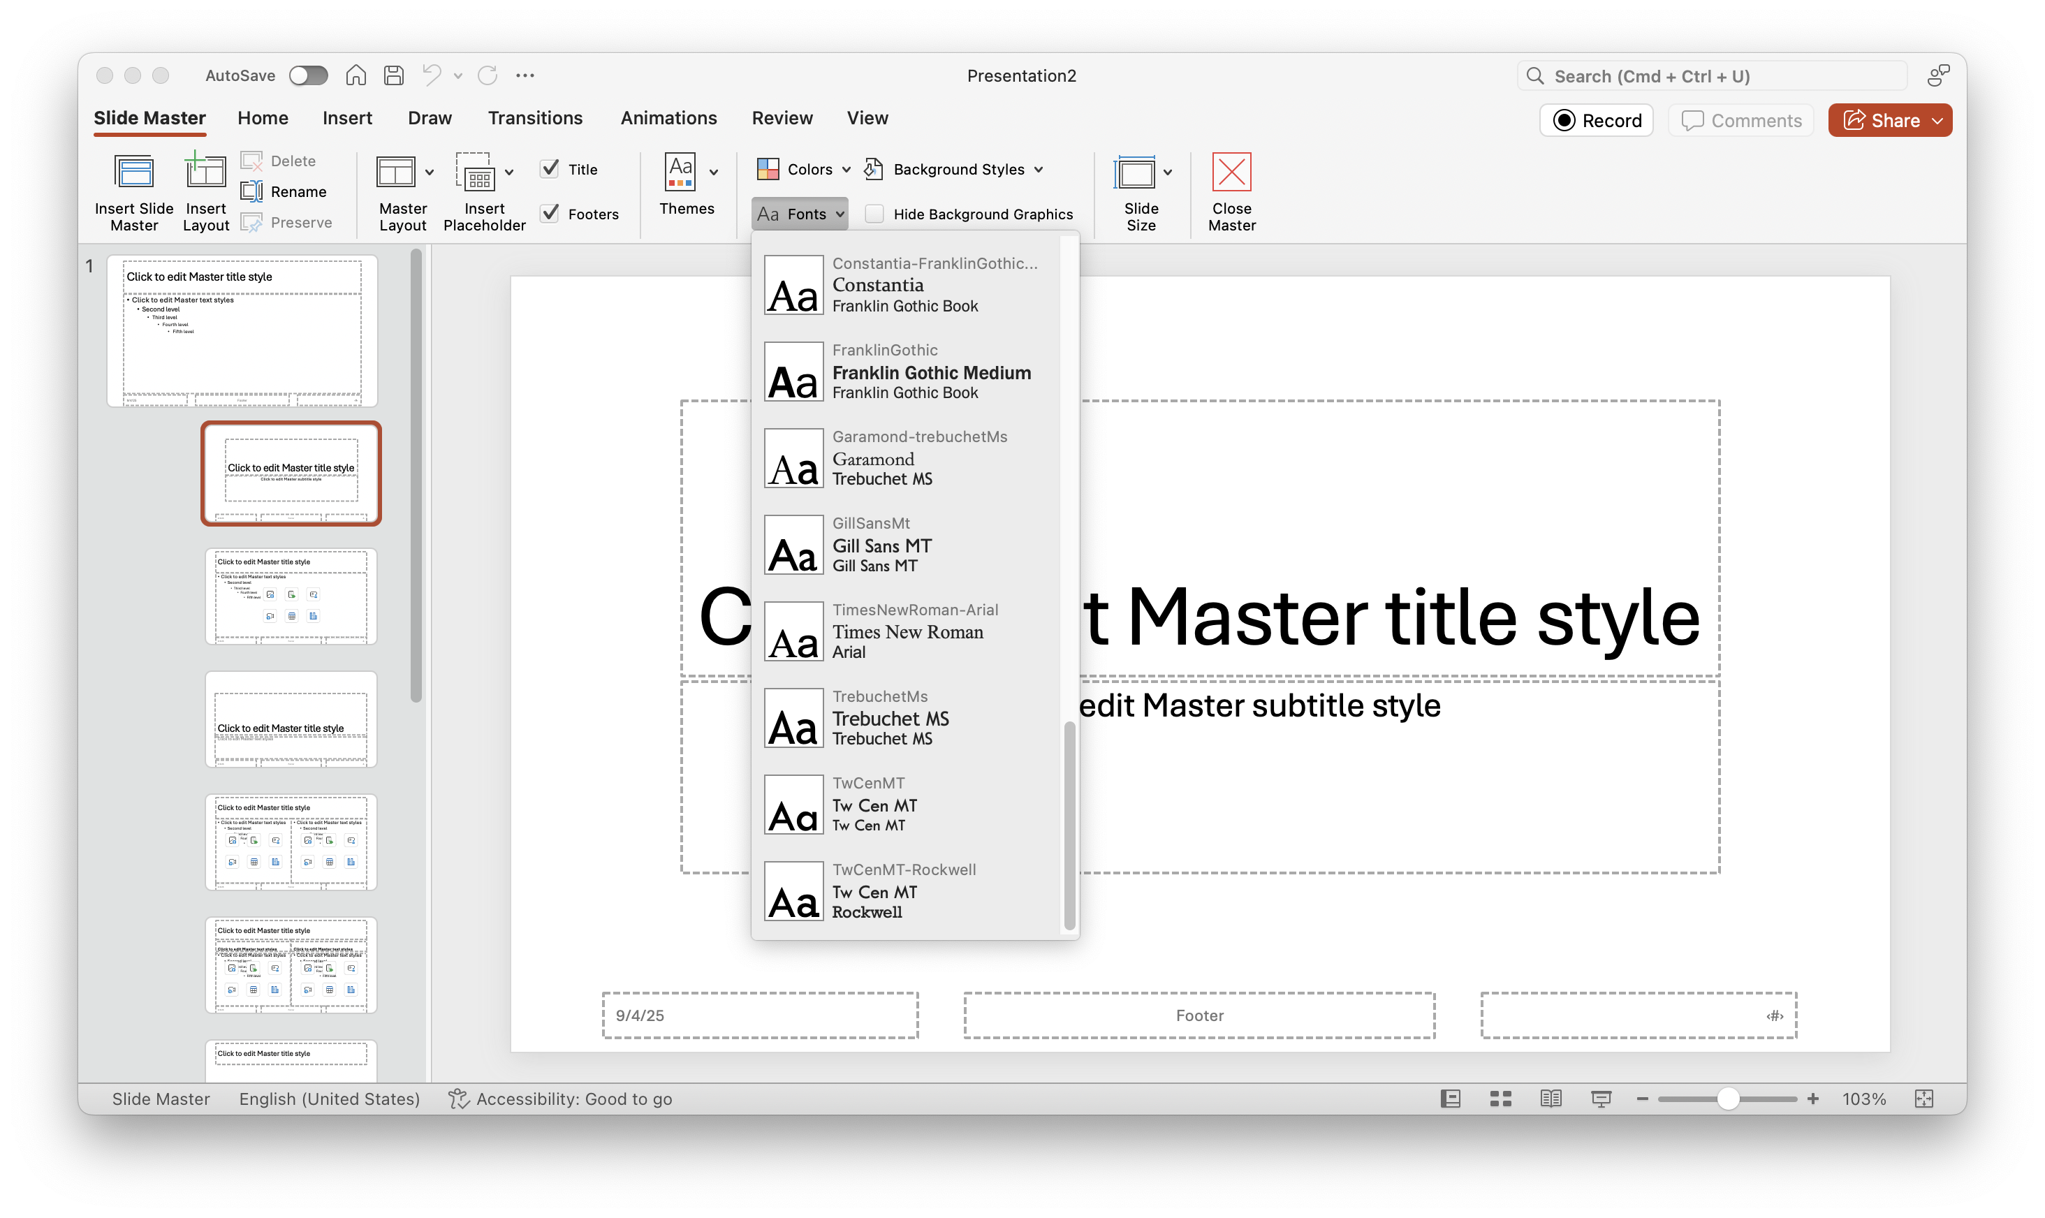2045x1218 pixels.
Task: Click the Record button
Action: 1596,121
